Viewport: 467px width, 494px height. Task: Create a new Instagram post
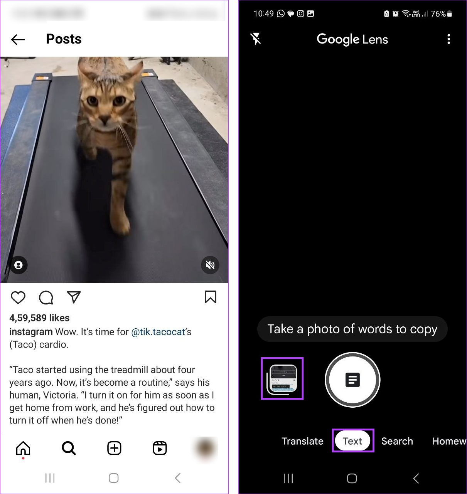[114, 448]
